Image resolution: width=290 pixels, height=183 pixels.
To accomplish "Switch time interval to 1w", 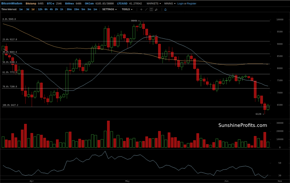I will tap(21, 9).
